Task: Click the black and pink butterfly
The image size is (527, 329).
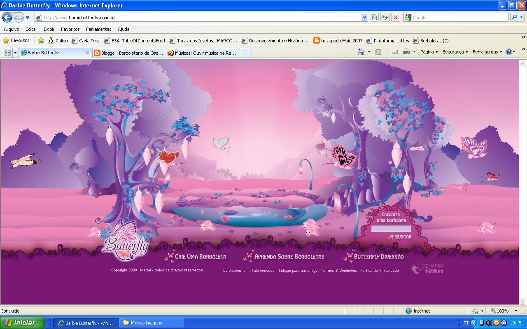Action: point(343,156)
